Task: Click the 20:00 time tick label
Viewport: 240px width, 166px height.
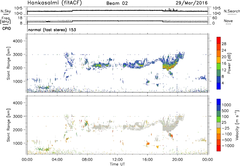Action: point(178,160)
